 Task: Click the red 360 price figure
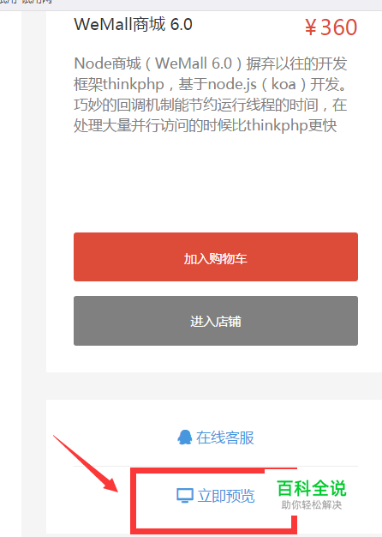point(339,27)
